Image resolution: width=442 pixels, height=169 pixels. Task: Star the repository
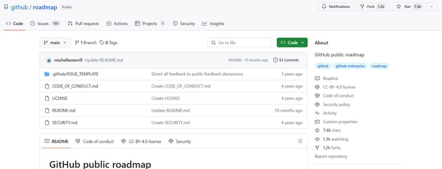[410, 6]
